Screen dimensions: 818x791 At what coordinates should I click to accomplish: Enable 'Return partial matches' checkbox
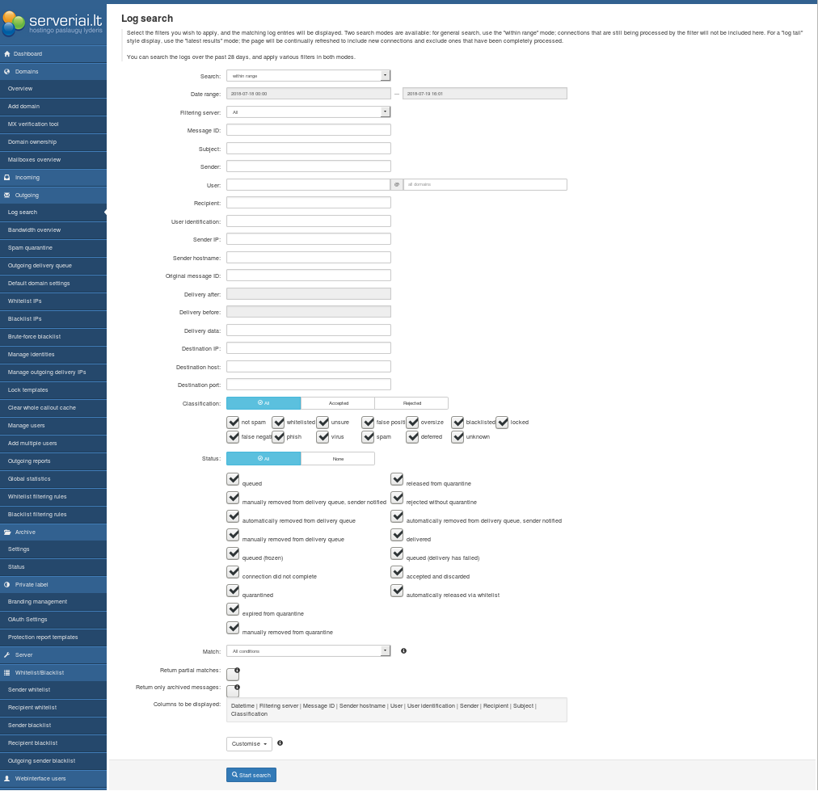(x=232, y=674)
